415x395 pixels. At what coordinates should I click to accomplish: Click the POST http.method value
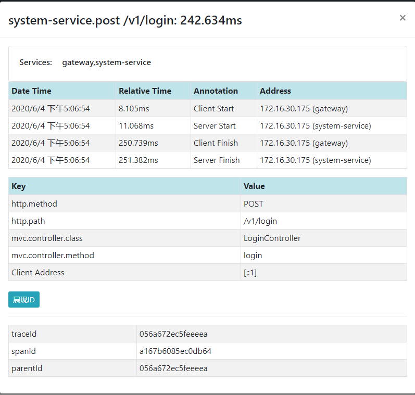point(254,204)
